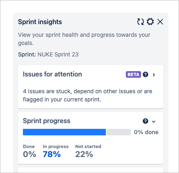The image size is (179, 173).
Task: Refresh the Sprint insights panel
Action: (141, 22)
